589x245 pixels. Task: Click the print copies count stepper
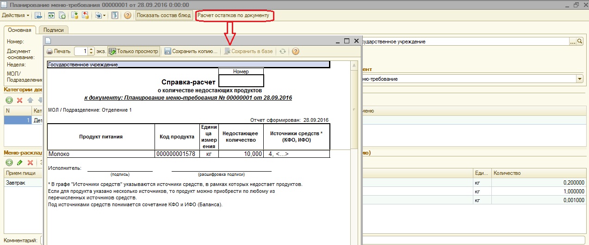[x=91, y=51]
